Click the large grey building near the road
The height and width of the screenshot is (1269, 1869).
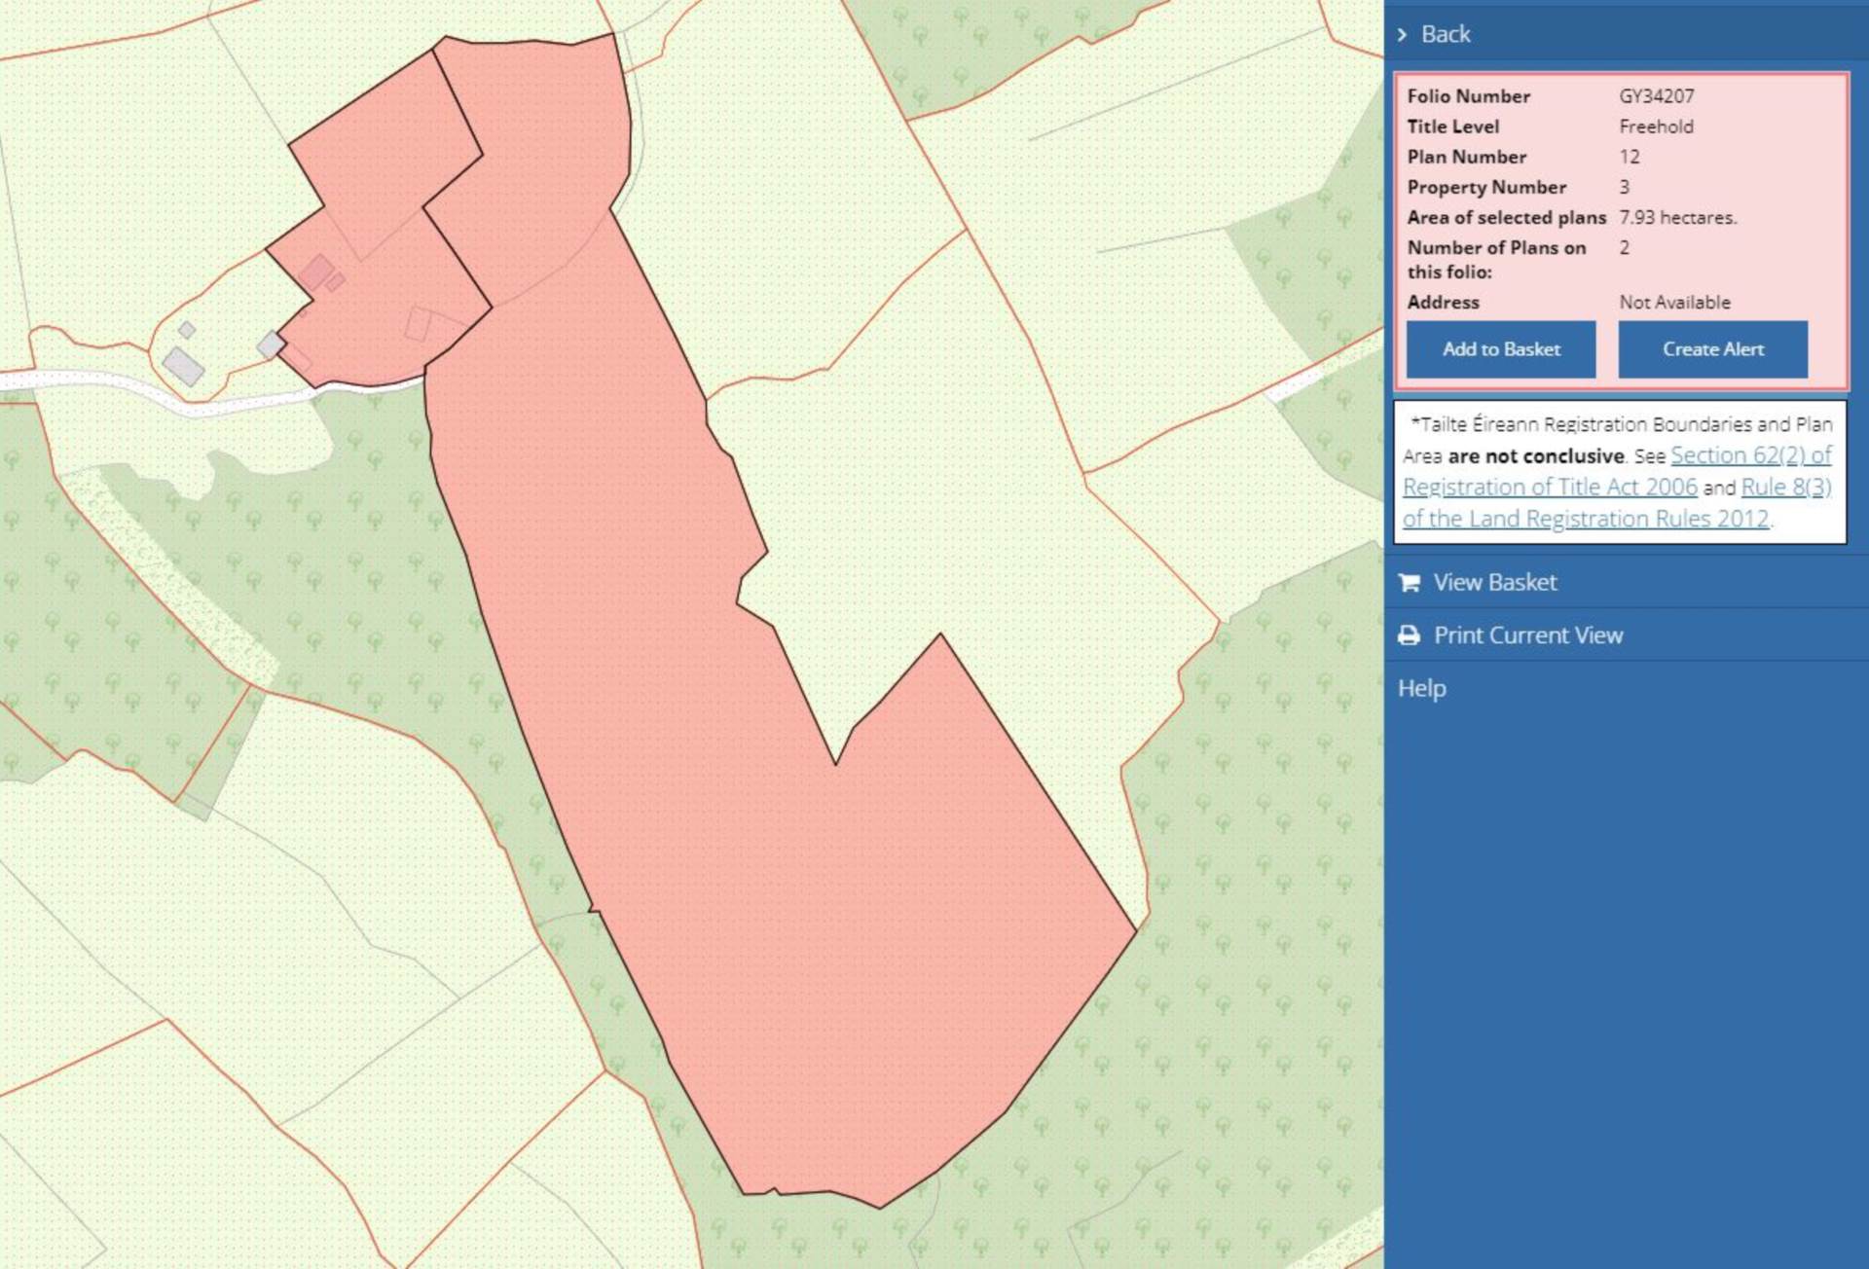click(x=183, y=366)
